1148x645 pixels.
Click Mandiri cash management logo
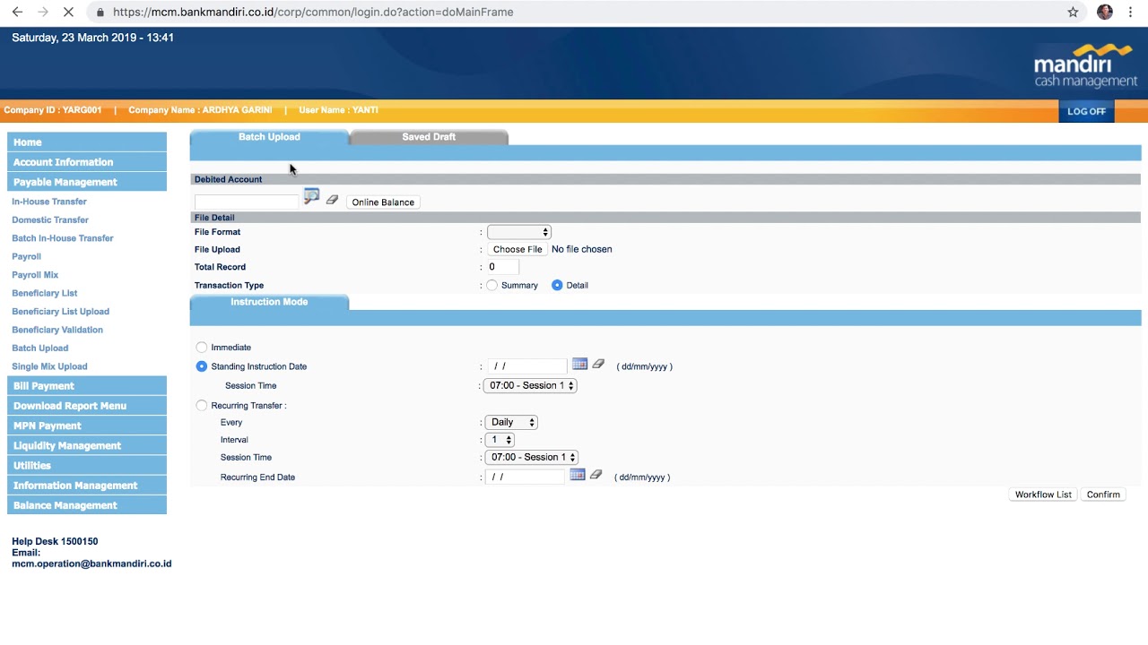point(1085,66)
